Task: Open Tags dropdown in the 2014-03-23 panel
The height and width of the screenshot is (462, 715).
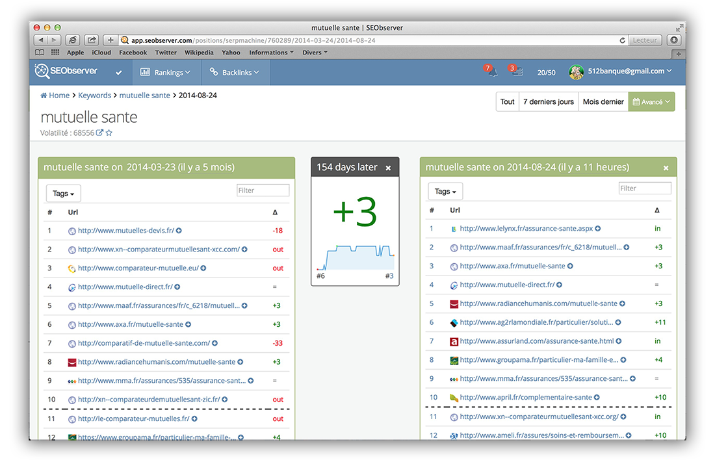Action: coord(64,194)
